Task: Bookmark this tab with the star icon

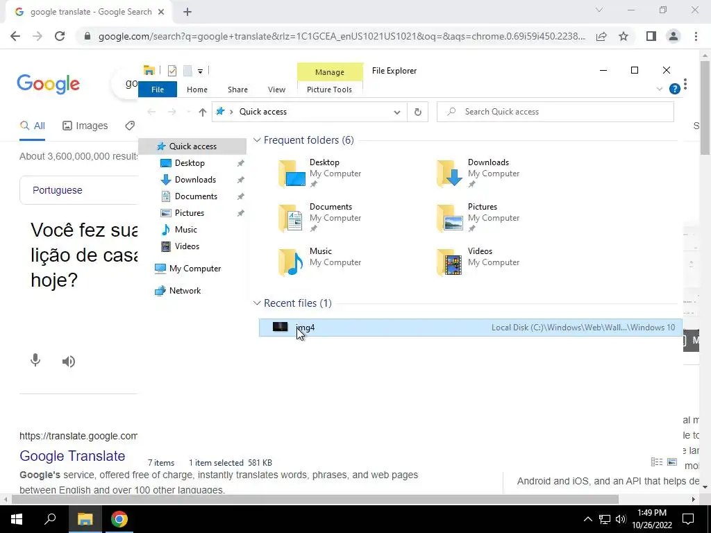Action: coord(624,36)
